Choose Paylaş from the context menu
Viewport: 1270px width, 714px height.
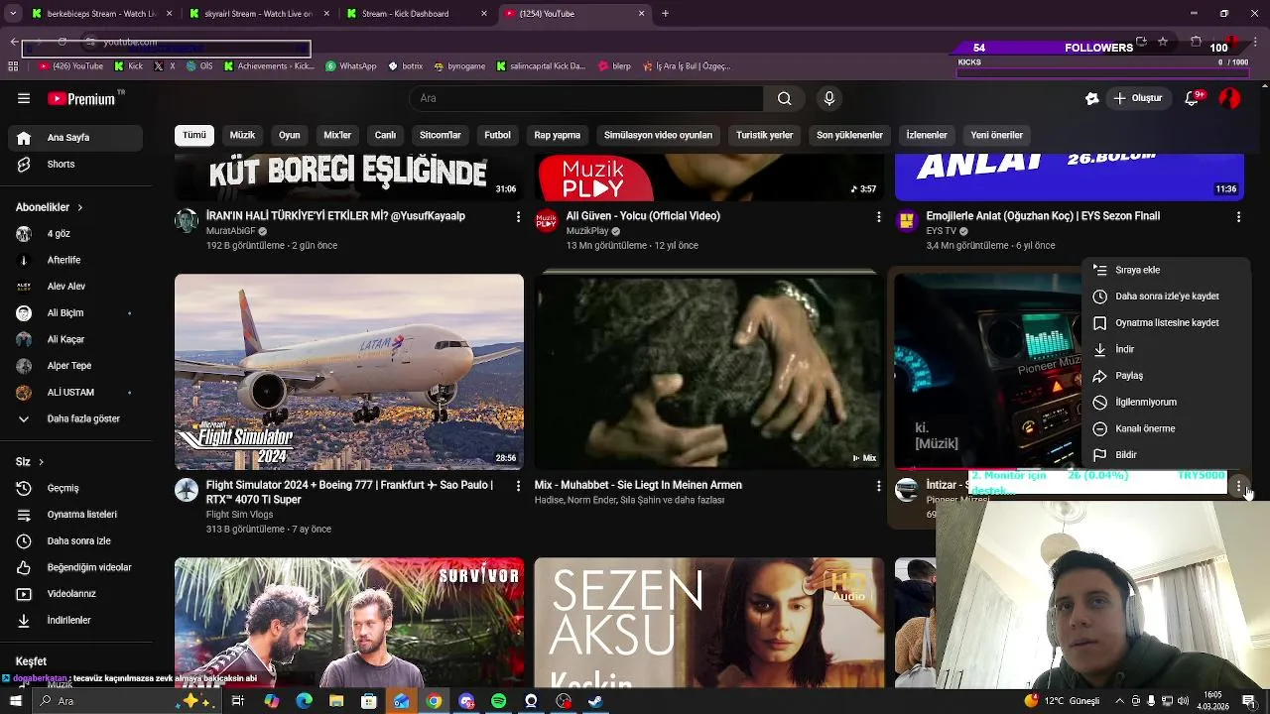pos(1167,376)
